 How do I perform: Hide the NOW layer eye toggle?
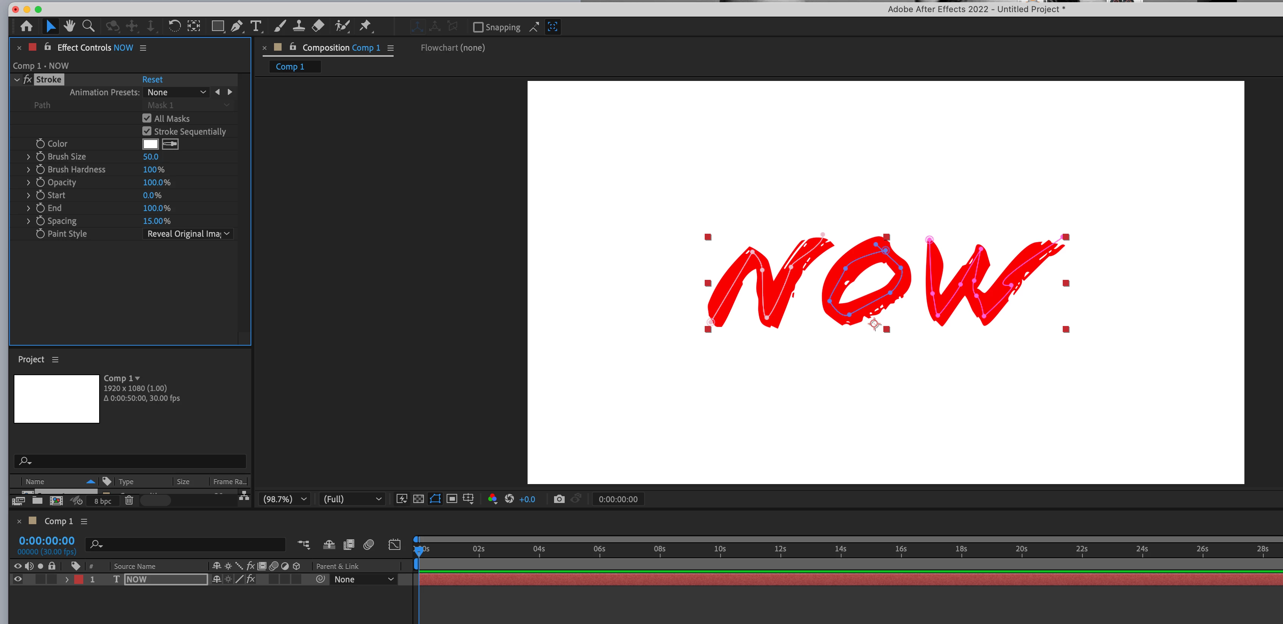[18, 579]
